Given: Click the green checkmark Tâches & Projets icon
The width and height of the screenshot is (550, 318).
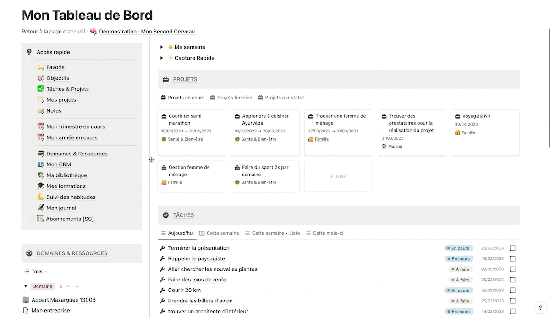Looking at the screenshot, I should pyautogui.click(x=41, y=89).
